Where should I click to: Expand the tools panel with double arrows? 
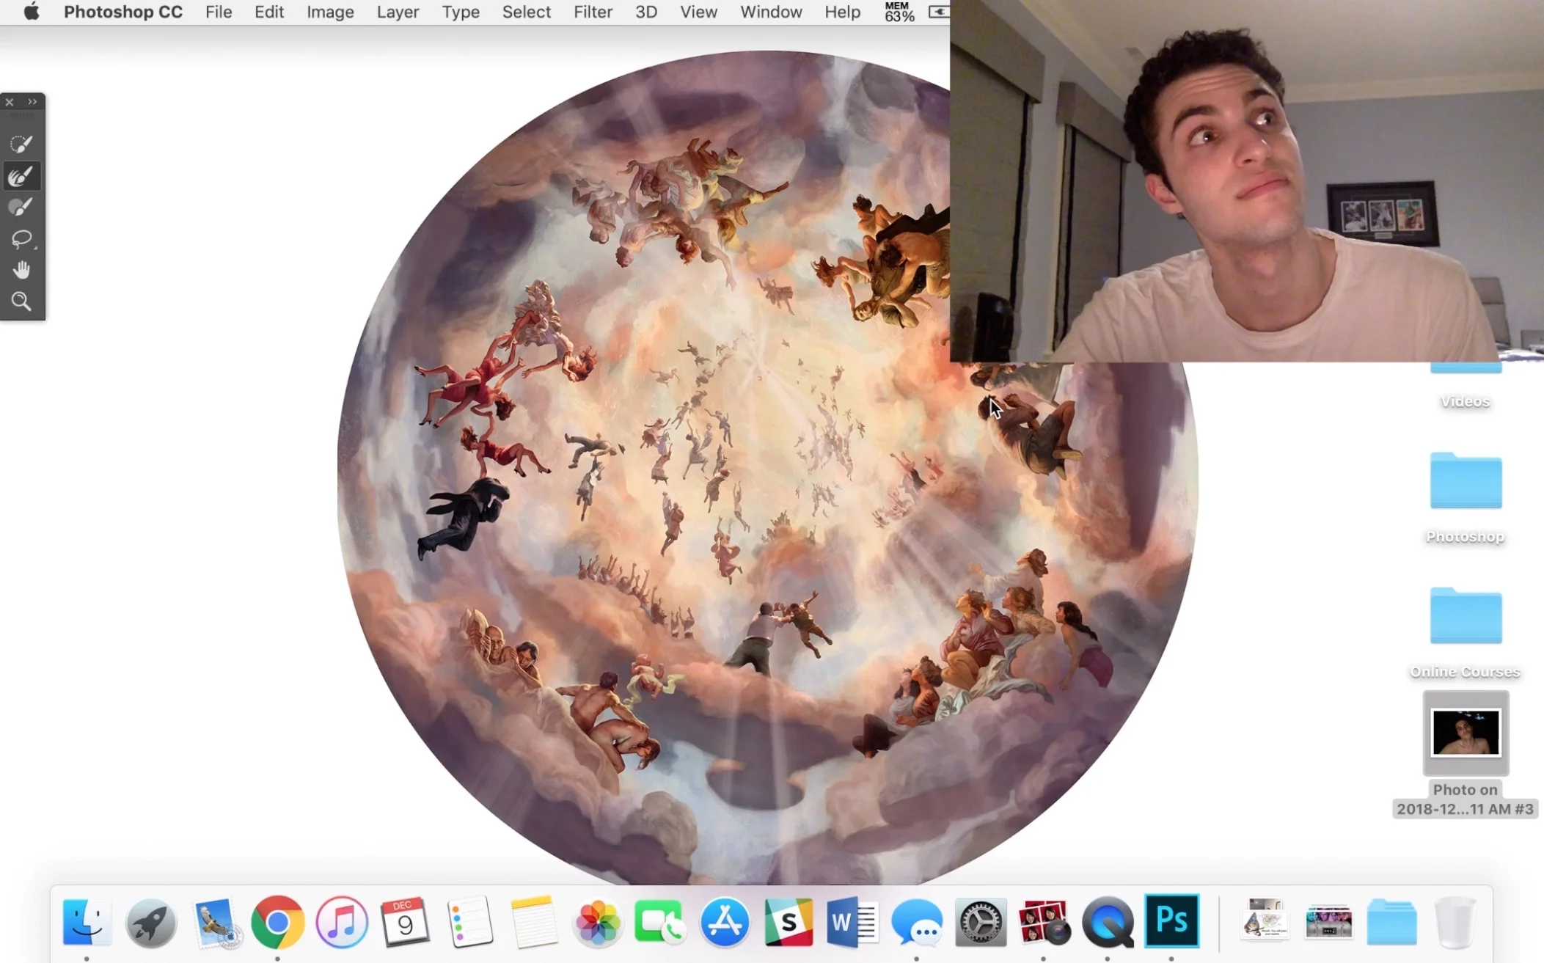(x=32, y=102)
